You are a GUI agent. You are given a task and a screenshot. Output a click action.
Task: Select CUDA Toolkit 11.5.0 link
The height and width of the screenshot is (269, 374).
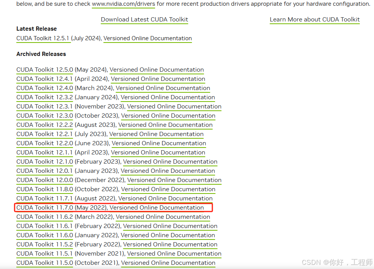tap(45, 263)
